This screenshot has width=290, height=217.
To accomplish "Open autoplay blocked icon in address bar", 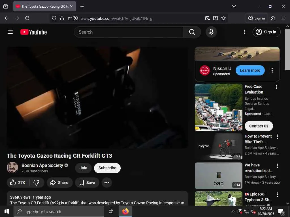I will pos(76,18).
